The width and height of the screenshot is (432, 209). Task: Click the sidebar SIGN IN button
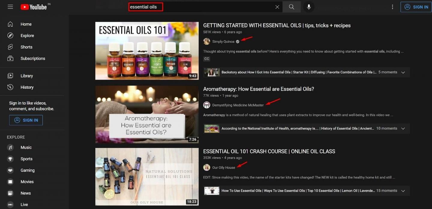click(x=26, y=120)
